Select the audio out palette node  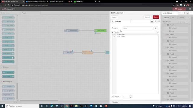(8, 50)
